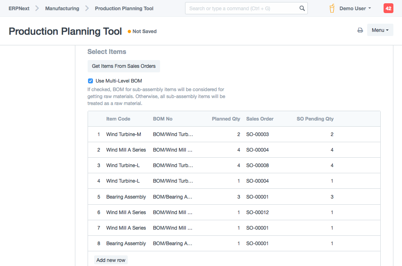402x266 pixels.
Task: Click the printer icon
Action: (360, 30)
